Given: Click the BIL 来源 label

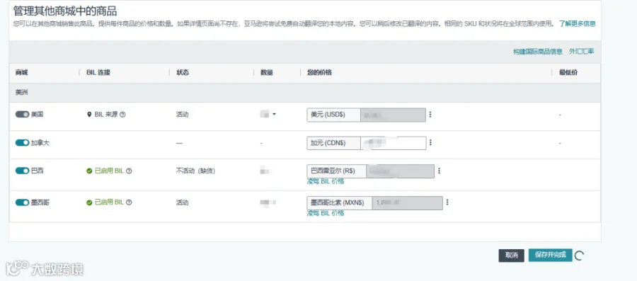Looking at the screenshot, I should coord(106,115).
